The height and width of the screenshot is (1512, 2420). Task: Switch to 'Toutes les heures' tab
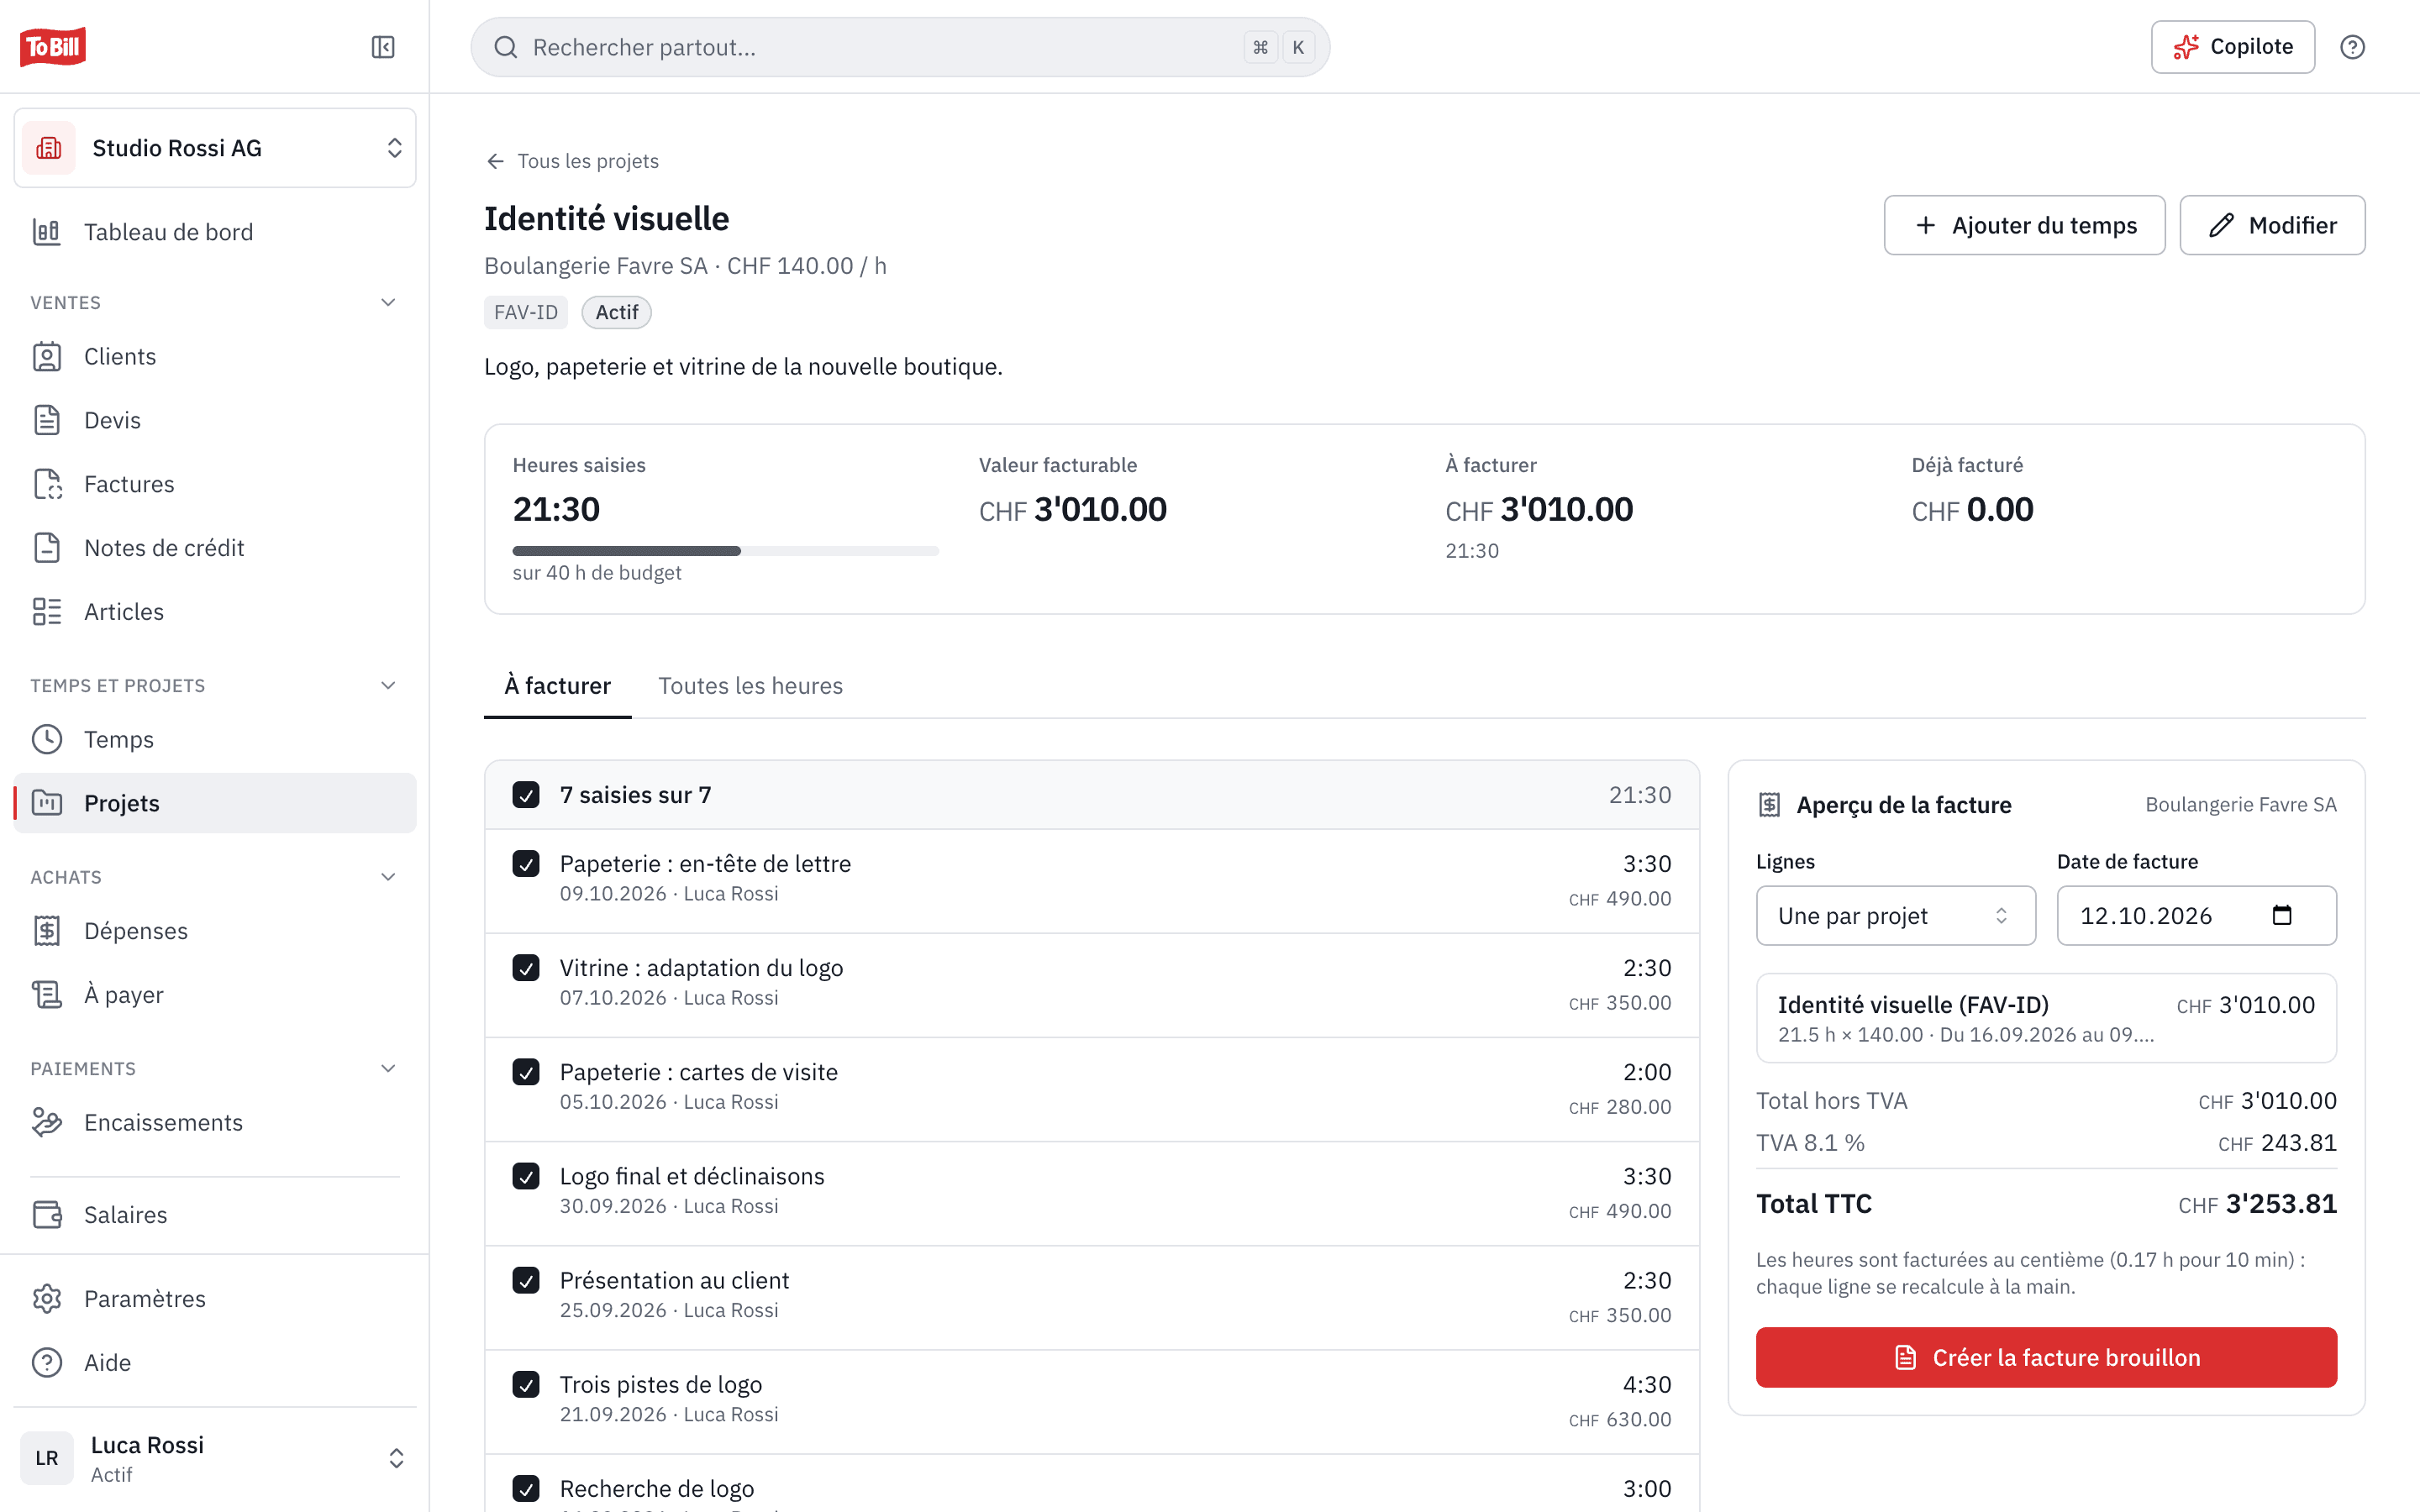(x=750, y=686)
